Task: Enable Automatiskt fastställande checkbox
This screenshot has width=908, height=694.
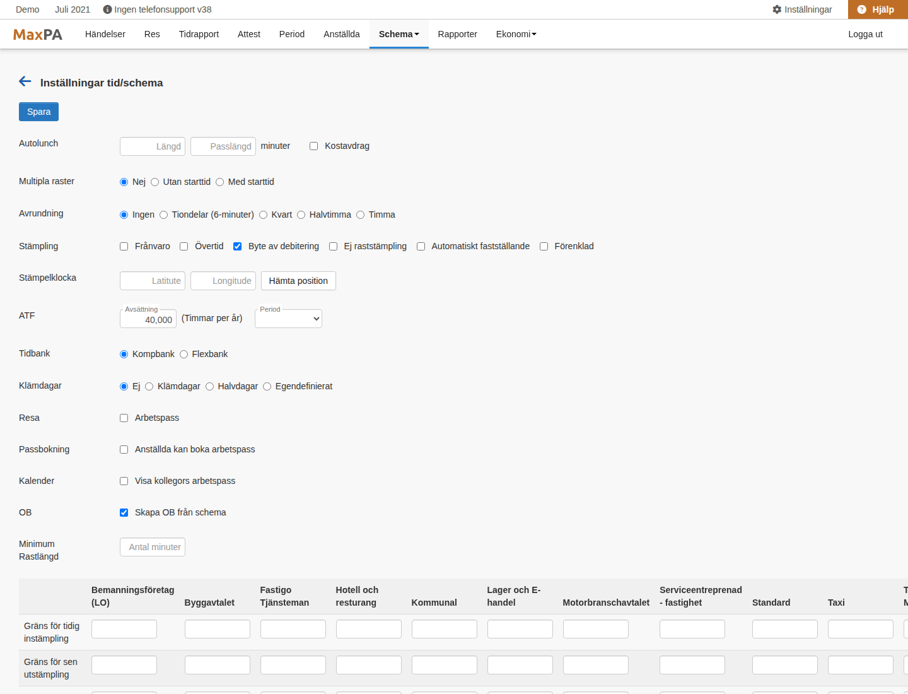Action: tap(421, 247)
